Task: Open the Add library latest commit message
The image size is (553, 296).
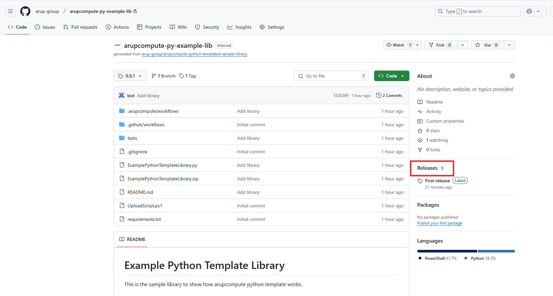Action: tap(148, 96)
